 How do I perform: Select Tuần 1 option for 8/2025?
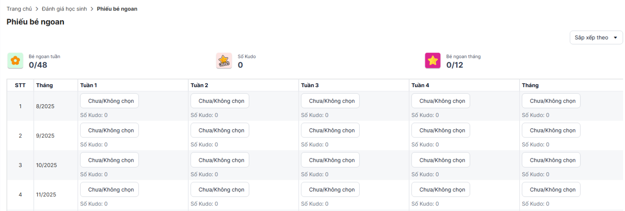tap(109, 101)
